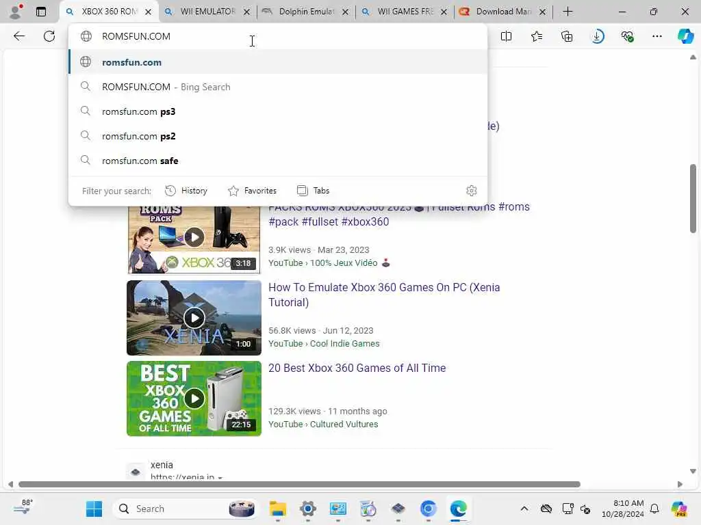Open the Copilot sidebar icon
The height and width of the screenshot is (525, 701).
[x=685, y=36]
